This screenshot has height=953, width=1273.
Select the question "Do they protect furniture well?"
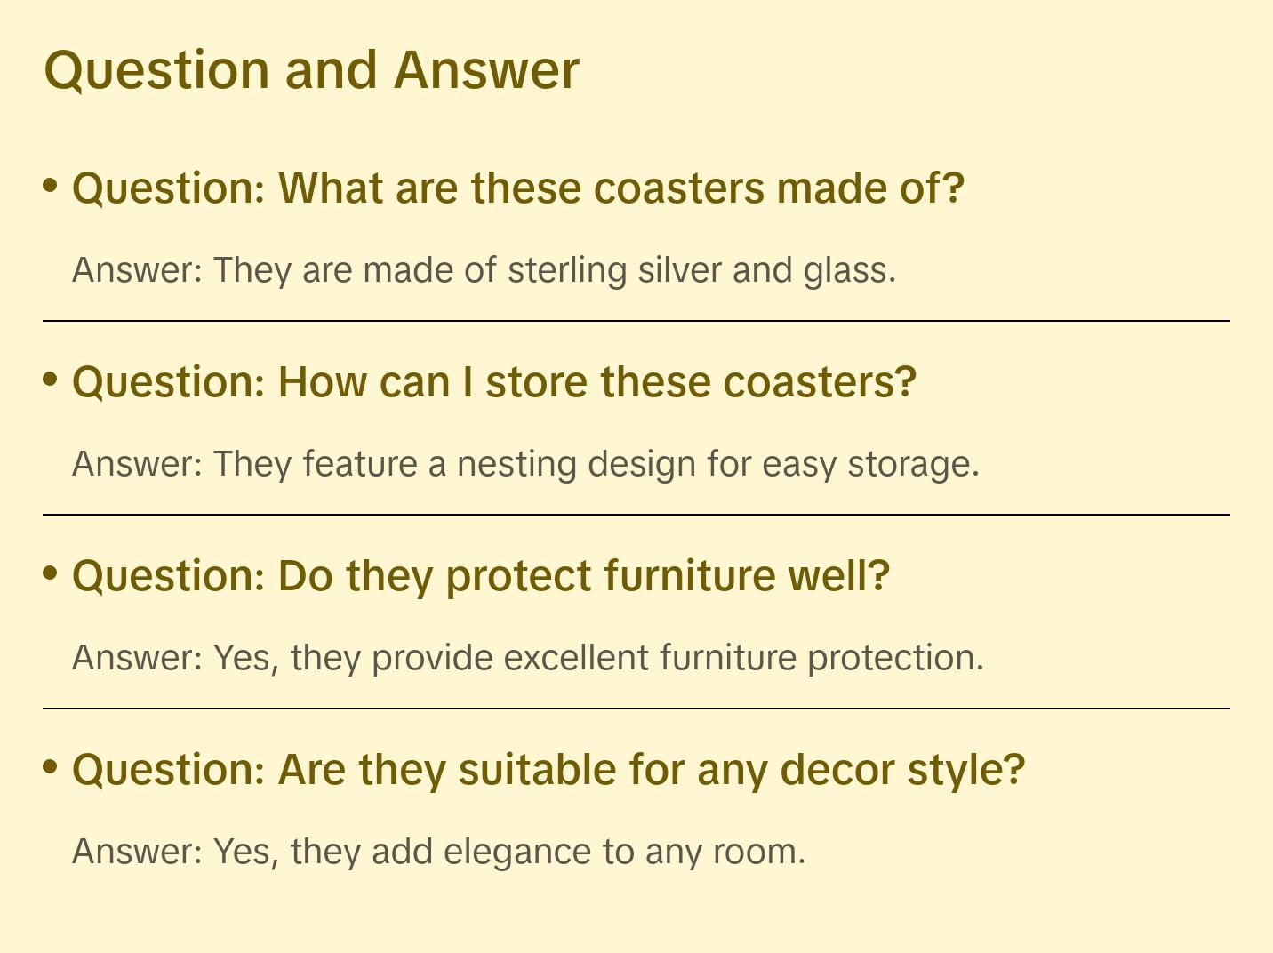(480, 576)
